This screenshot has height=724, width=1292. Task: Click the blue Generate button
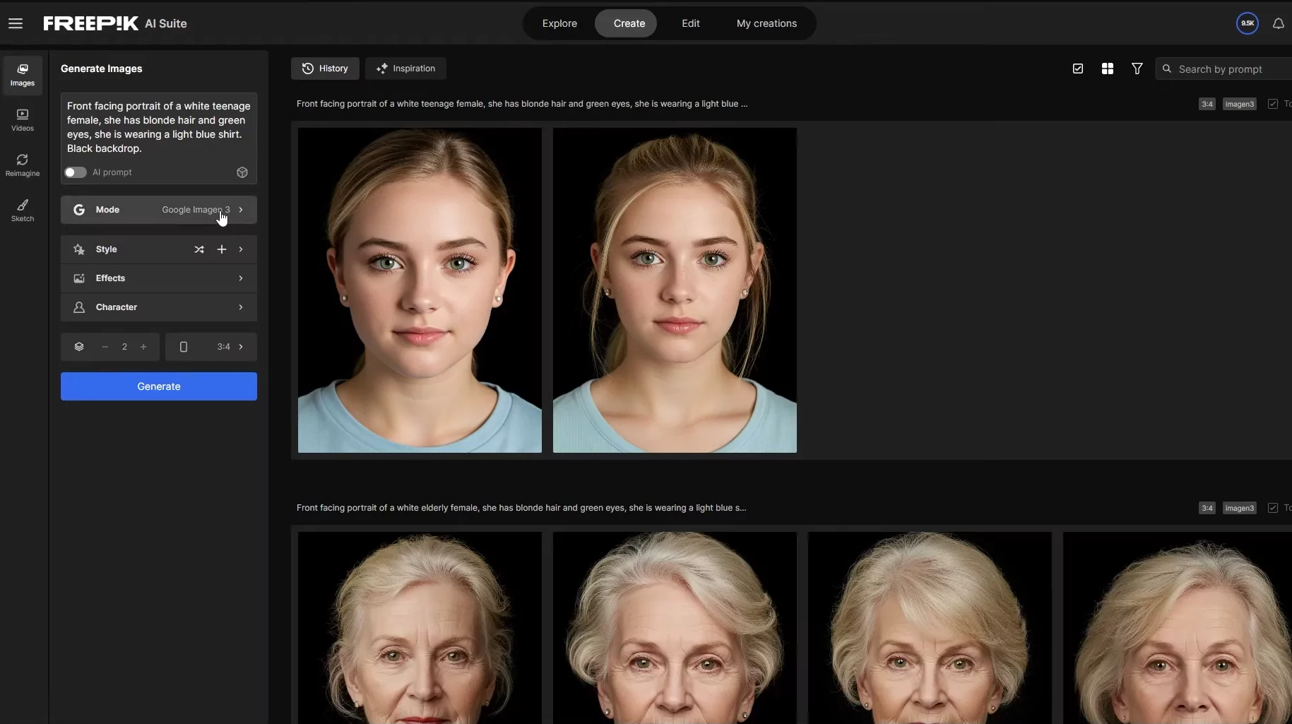[159, 386]
